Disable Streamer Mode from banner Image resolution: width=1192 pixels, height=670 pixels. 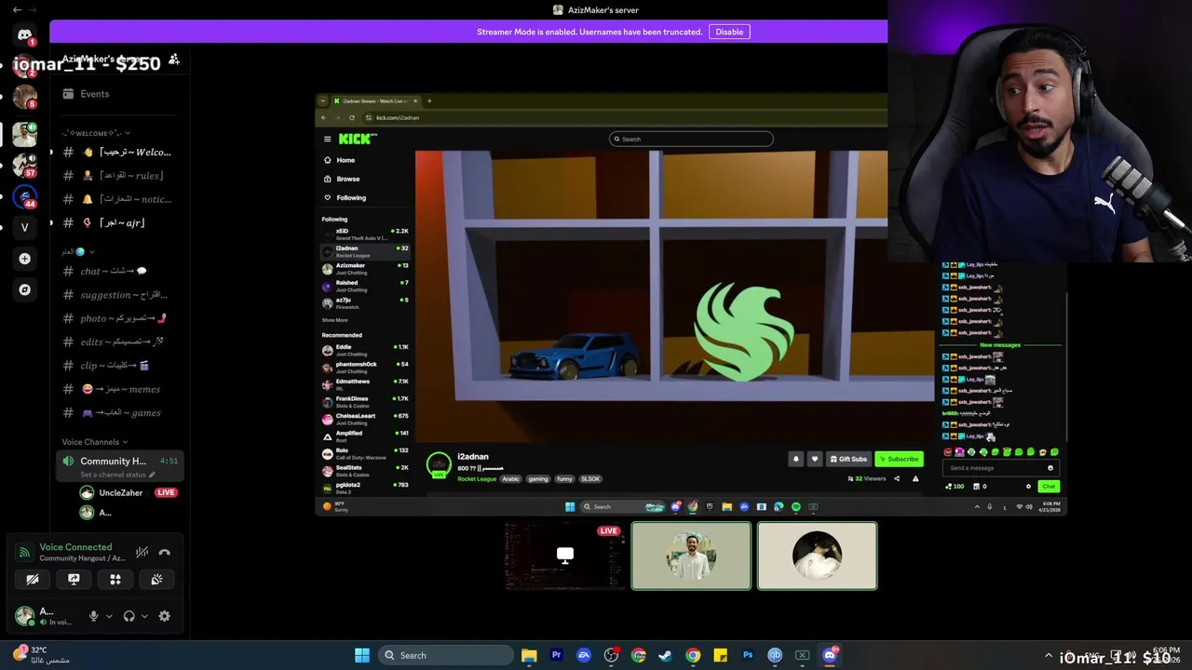[729, 32]
